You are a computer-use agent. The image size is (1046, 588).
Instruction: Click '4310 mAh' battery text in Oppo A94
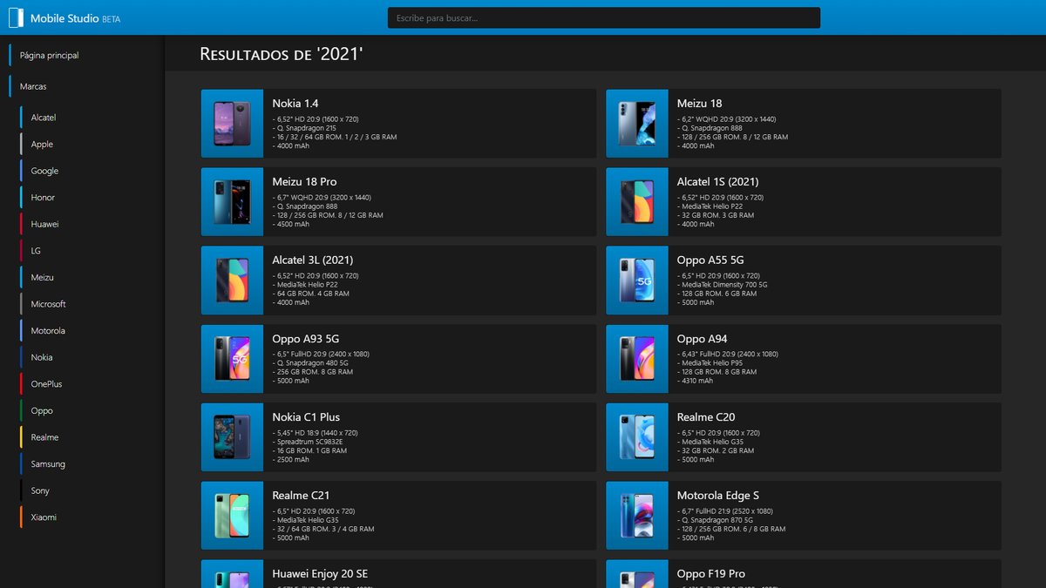695,381
